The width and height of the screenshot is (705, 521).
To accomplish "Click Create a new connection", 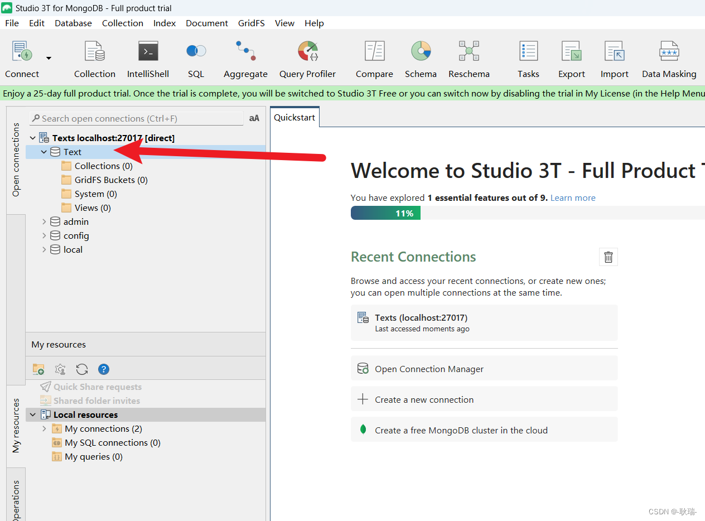I will point(484,399).
